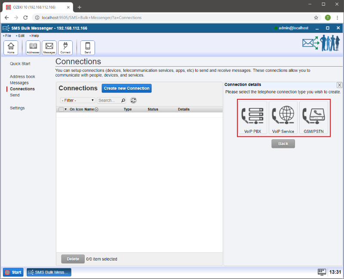This screenshot has width=344, height=279.
Task: Click the Connect plug icon
Action: pos(65,47)
